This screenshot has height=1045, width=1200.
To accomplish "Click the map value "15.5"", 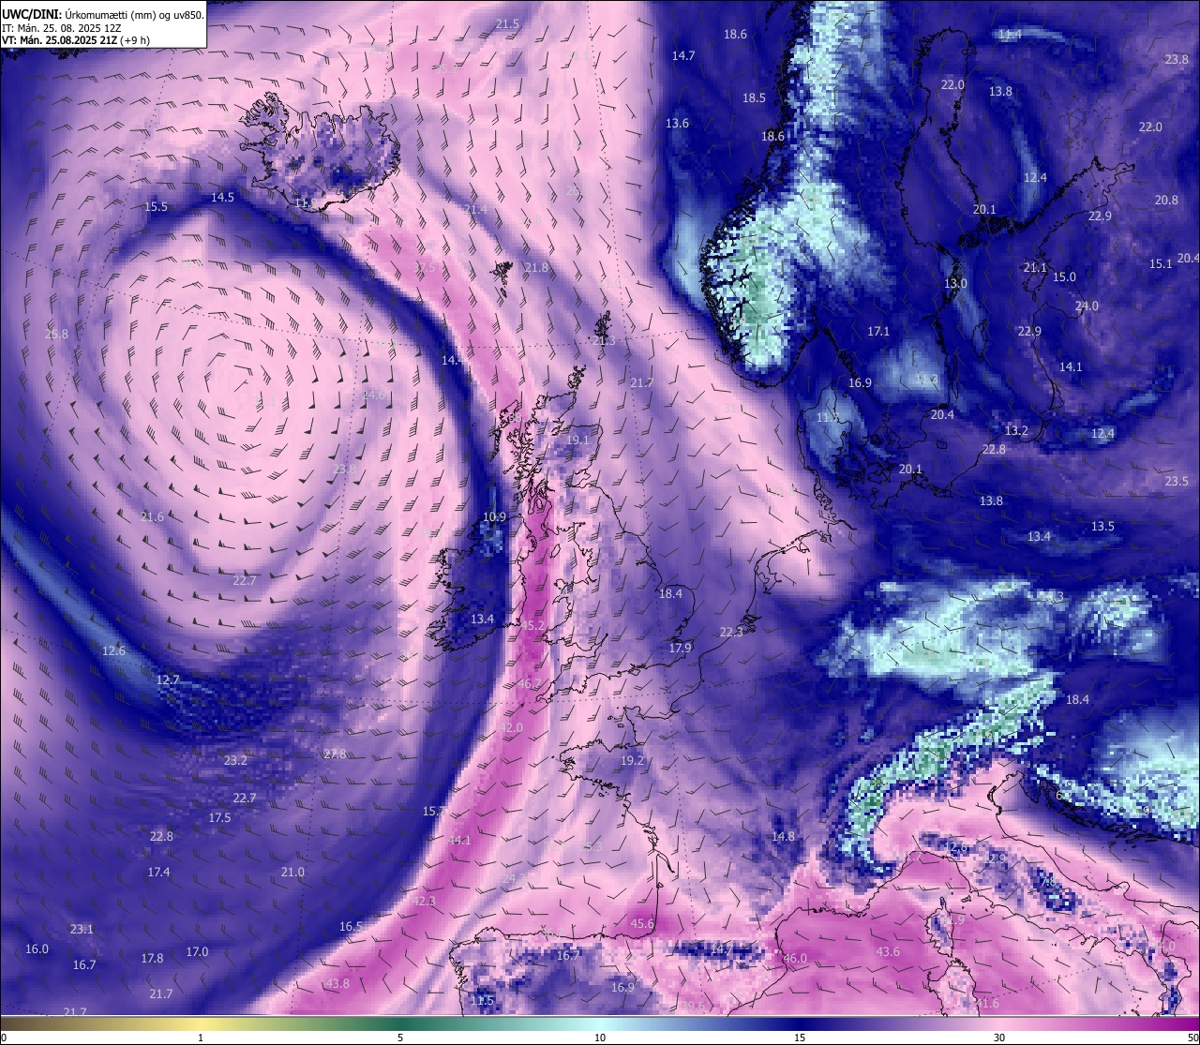I will click(157, 206).
